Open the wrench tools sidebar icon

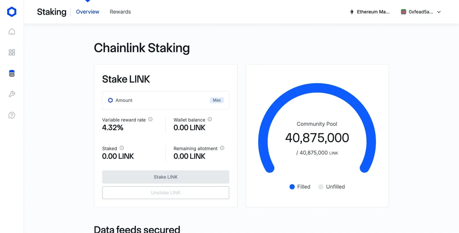click(x=12, y=94)
